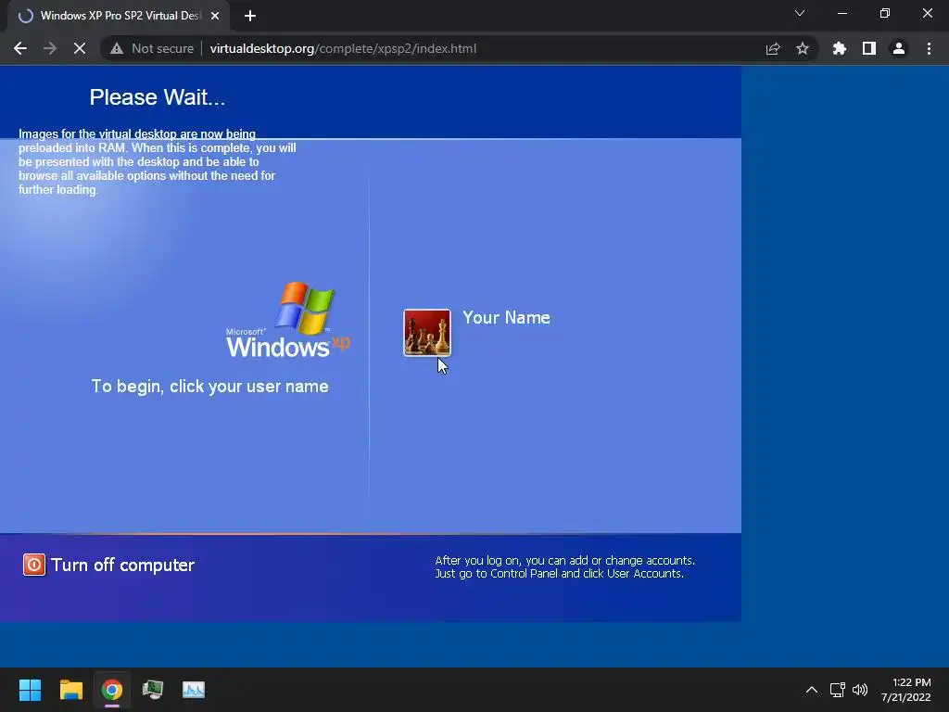Restore down the Chrome window
The height and width of the screenshot is (712, 949).
point(885,13)
